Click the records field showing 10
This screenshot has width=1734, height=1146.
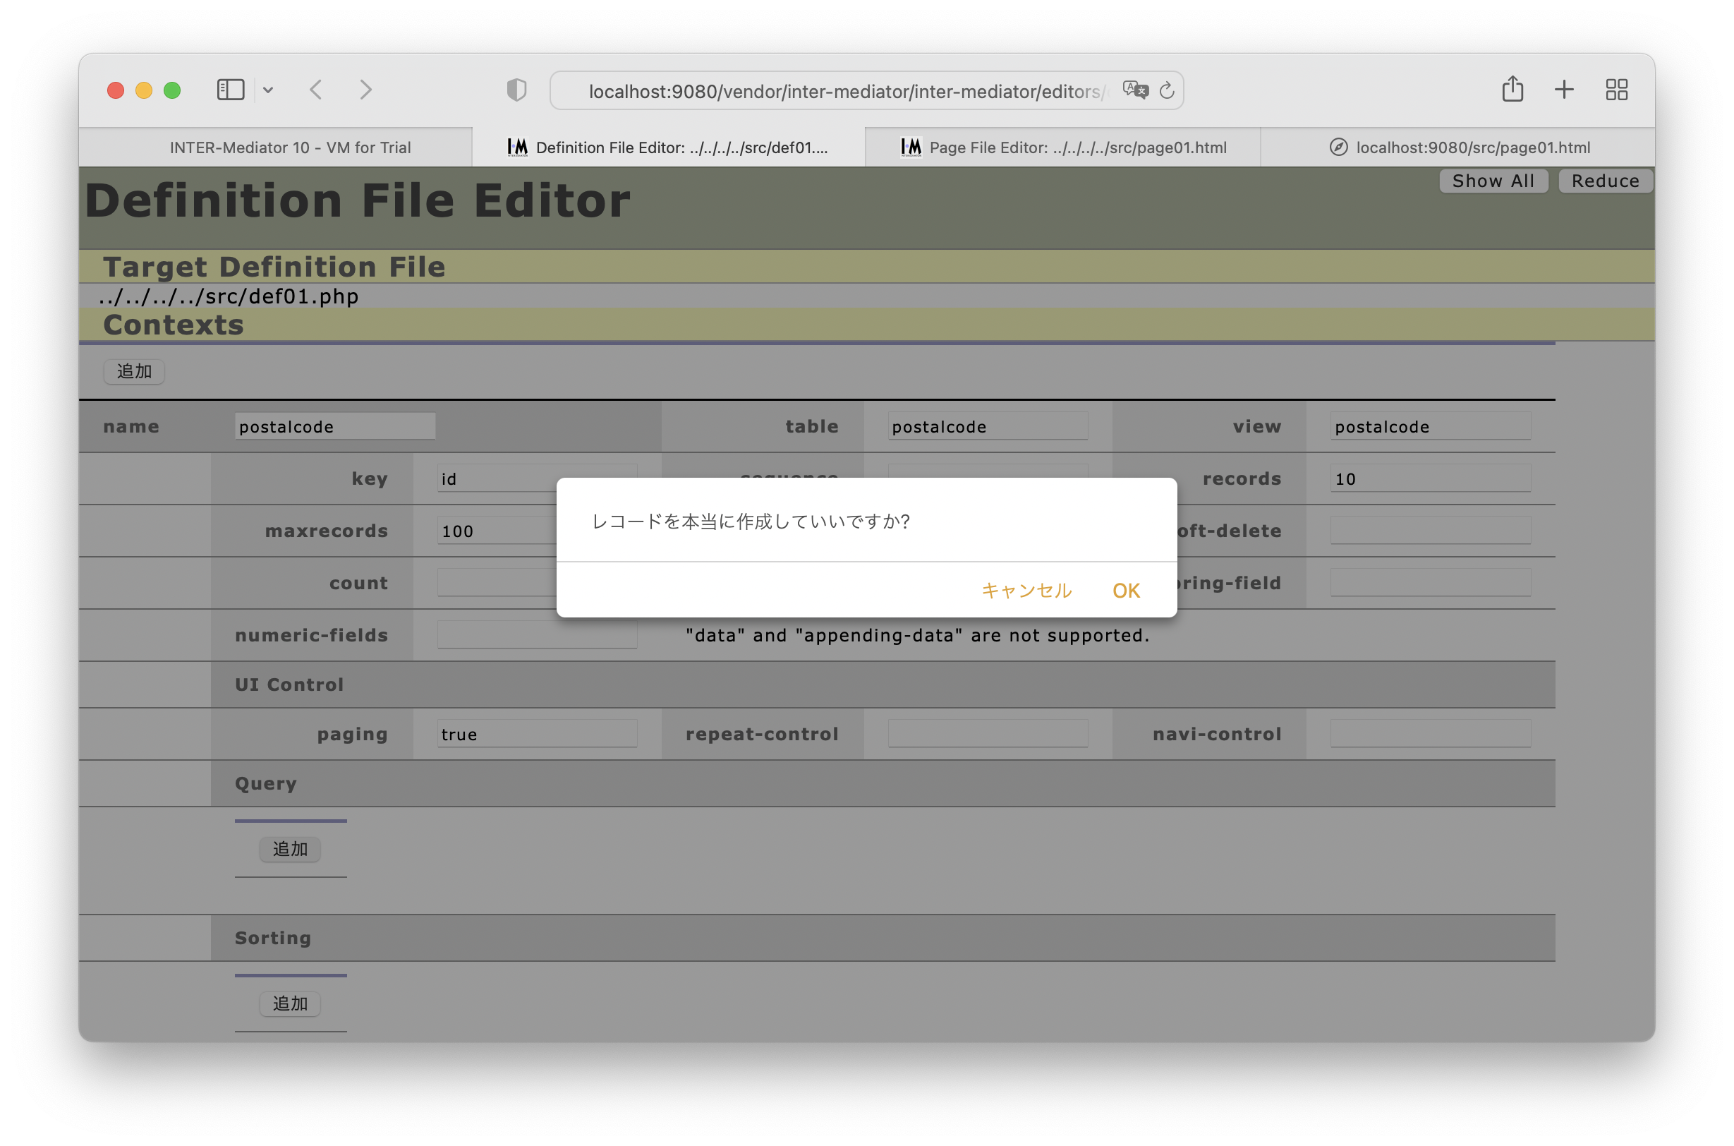point(1431,478)
